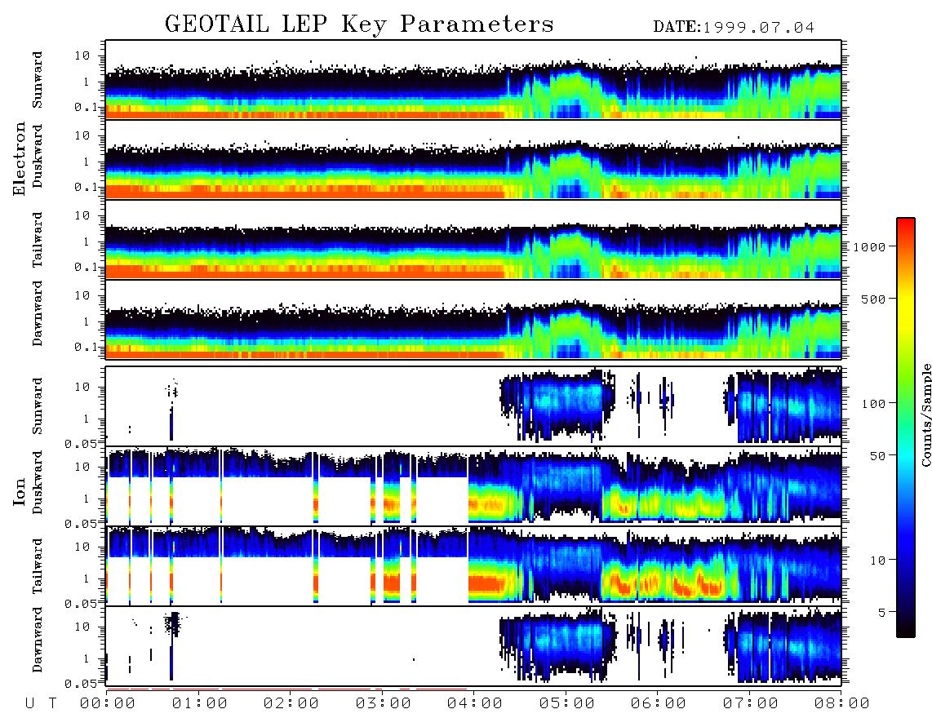Select the Ion 'Sunward' panel label

[38, 406]
